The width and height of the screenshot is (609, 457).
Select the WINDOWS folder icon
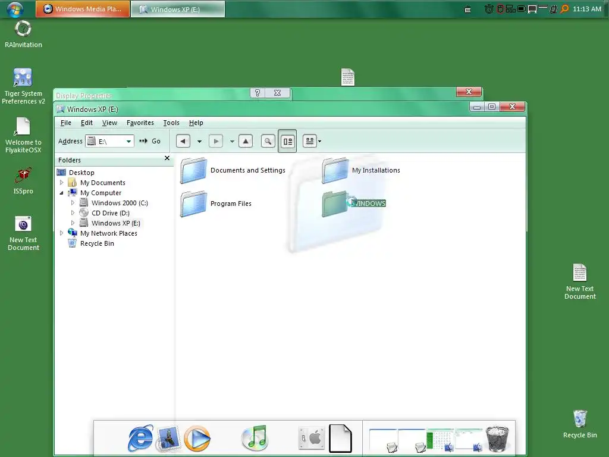(334, 204)
